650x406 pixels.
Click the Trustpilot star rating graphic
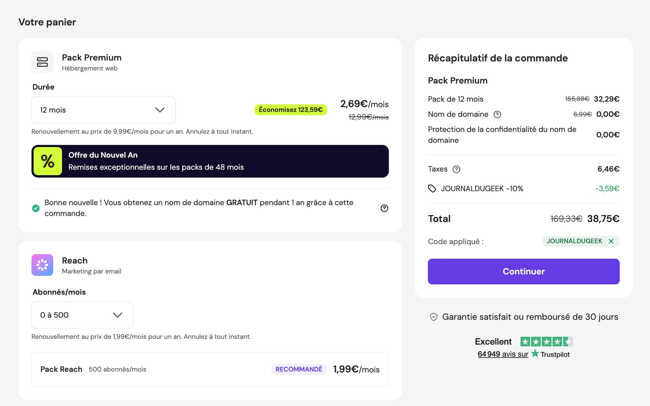[x=547, y=342]
